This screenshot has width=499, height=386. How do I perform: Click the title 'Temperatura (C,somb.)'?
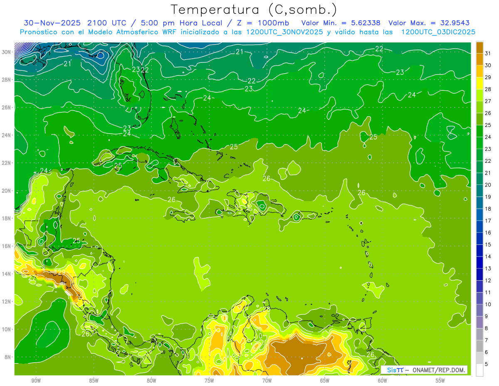pos(254,9)
